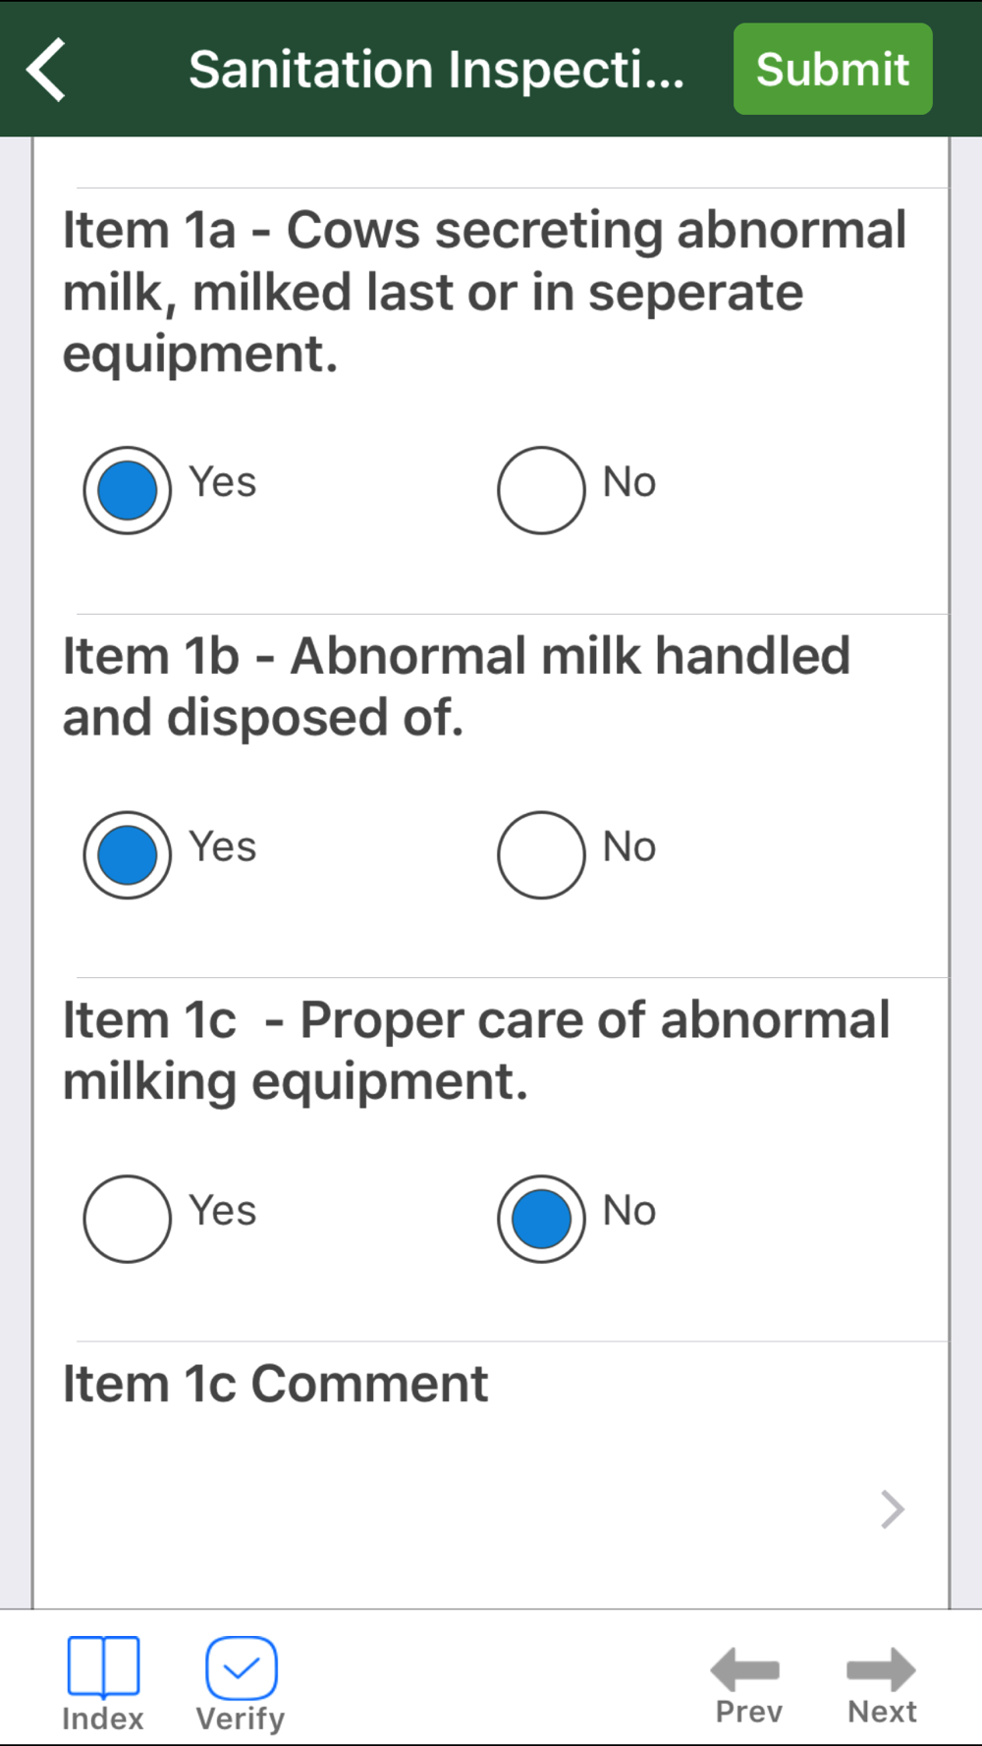
Task: Tap the Item 1c Comment heading
Action: [x=275, y=1384]
